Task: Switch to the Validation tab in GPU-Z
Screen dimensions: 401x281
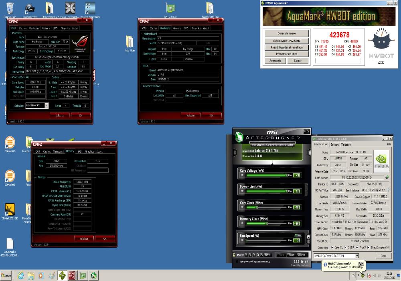Action: [346, 145]
